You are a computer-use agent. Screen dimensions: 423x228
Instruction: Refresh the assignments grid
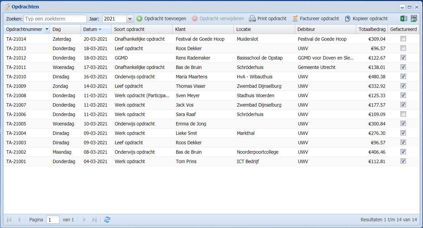click(107, 220)
